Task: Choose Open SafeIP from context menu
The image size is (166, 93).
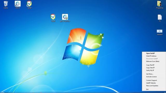Action: (x=154, y=53)
